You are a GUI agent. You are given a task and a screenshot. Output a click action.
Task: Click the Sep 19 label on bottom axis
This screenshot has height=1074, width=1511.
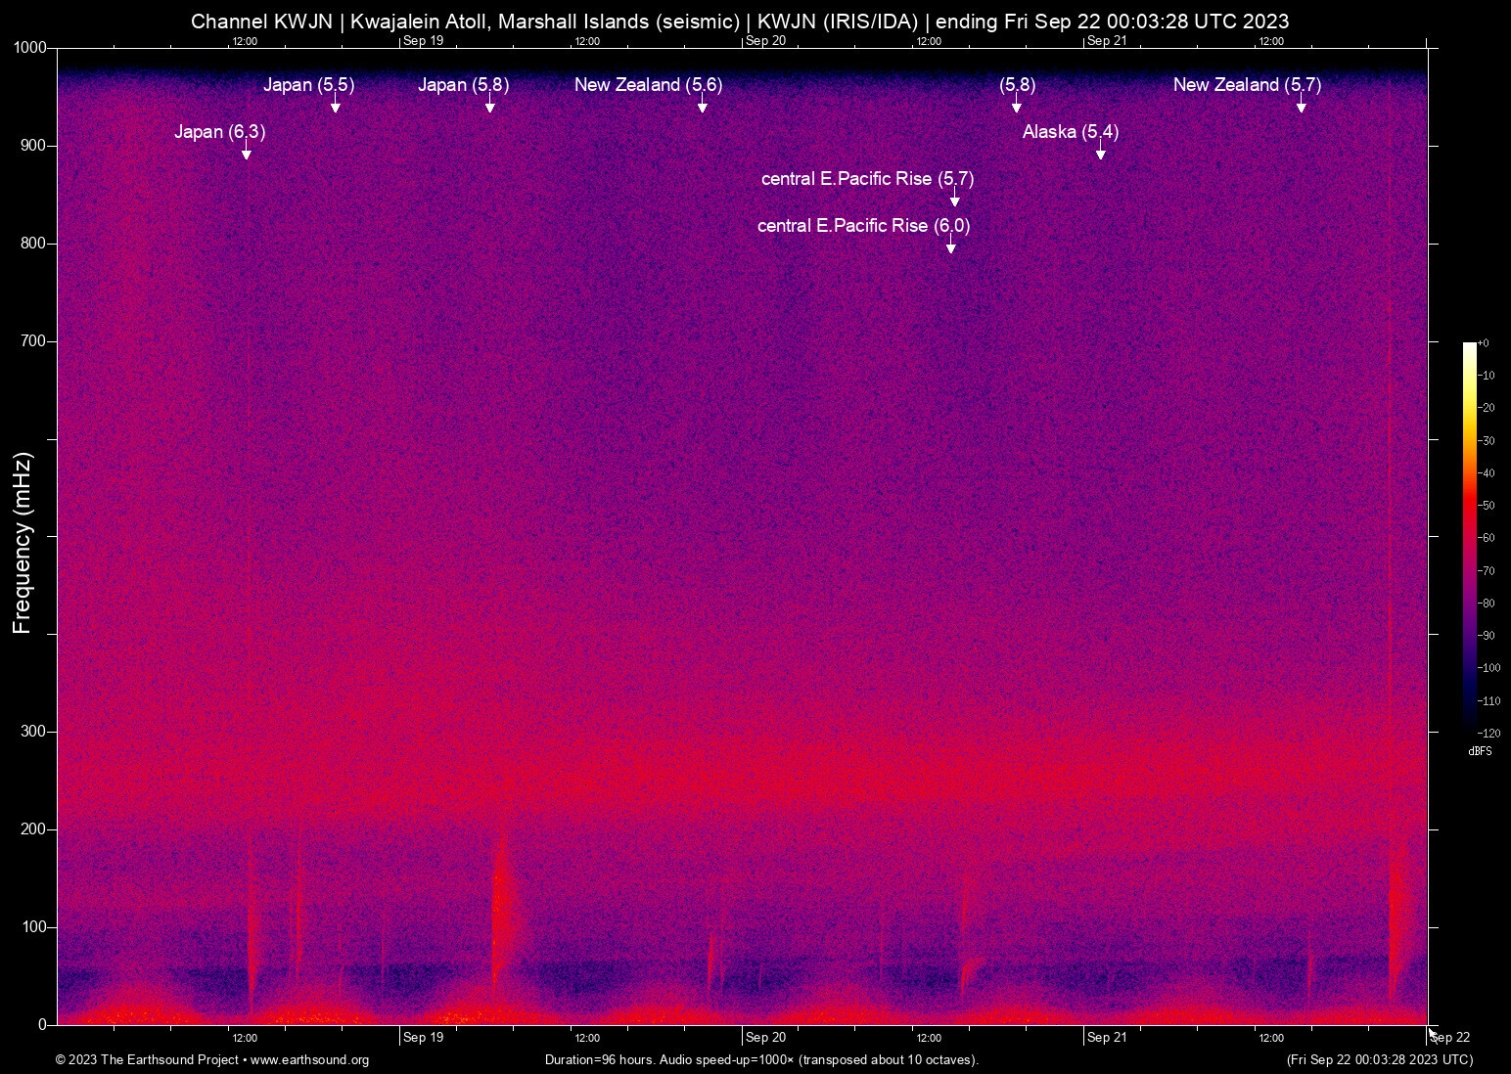(423, 1038)
